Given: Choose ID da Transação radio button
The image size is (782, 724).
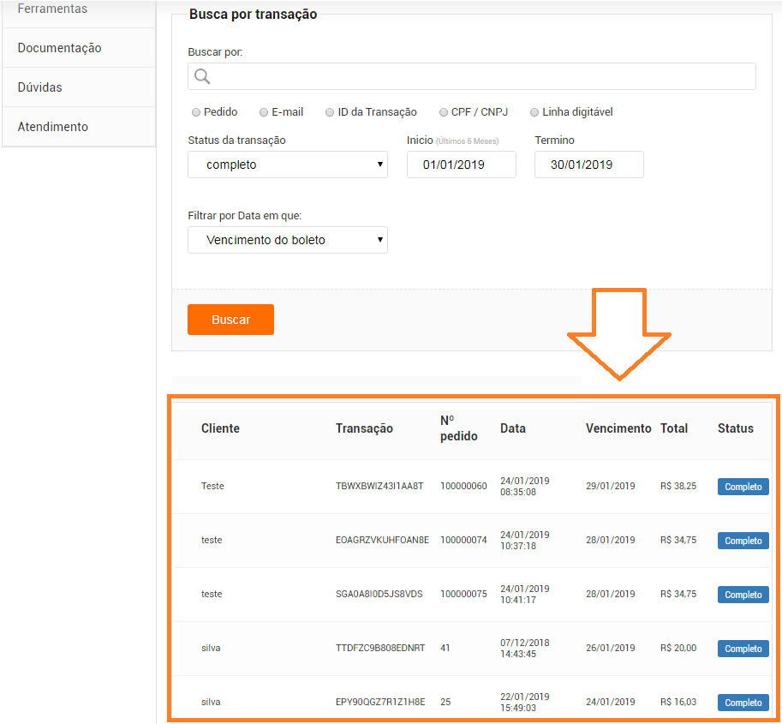Looking at the screenshot, I should [330, 112].
